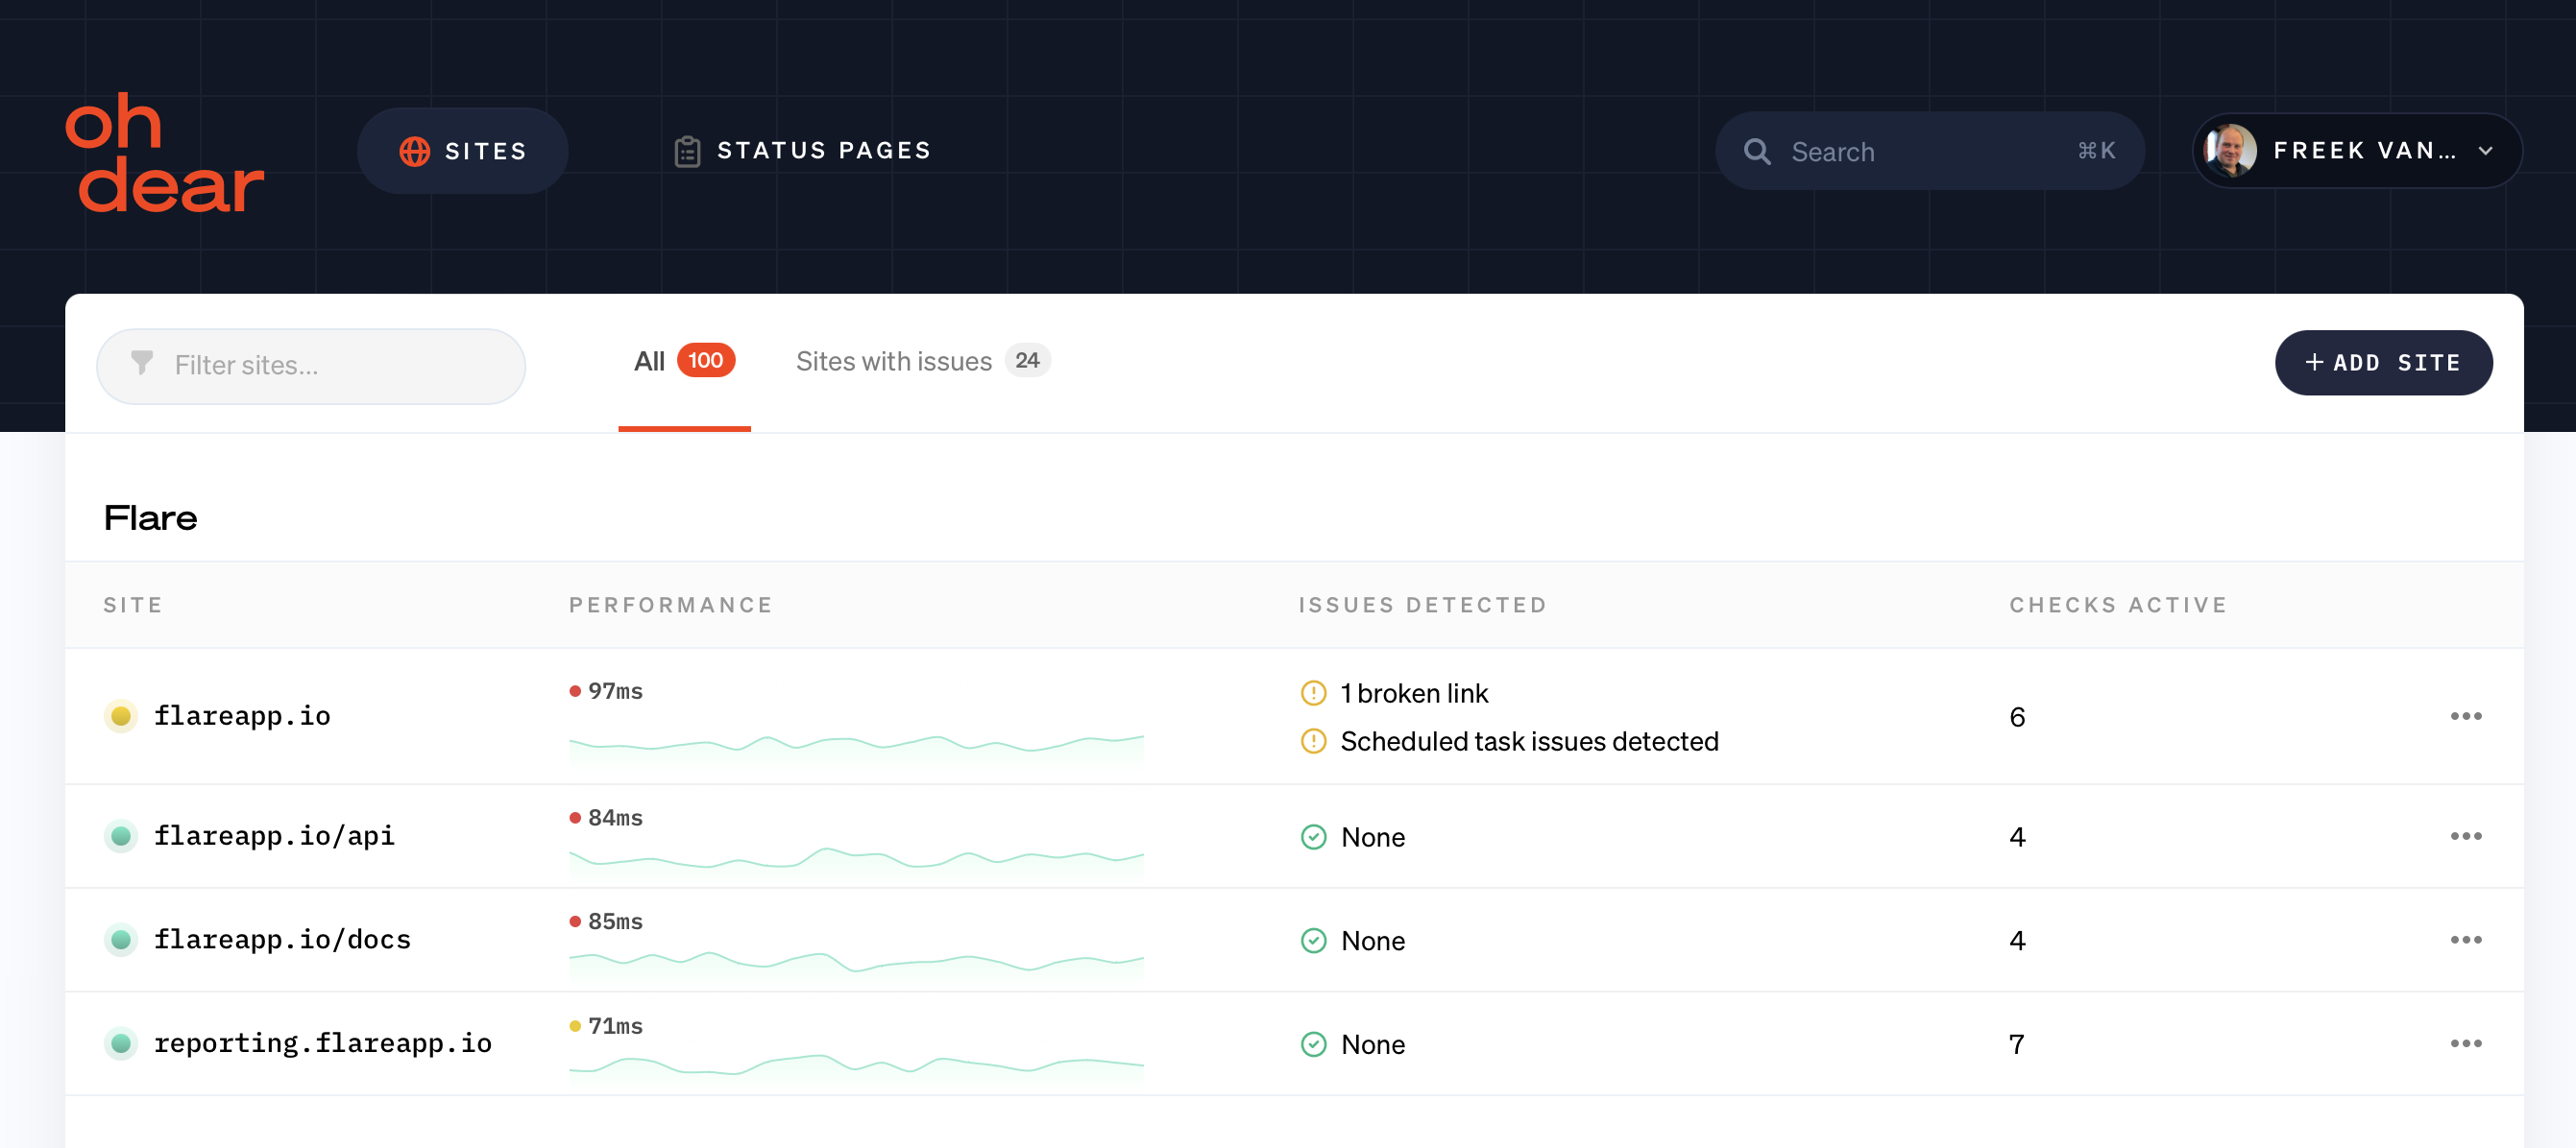Click the Performance column header
The width and height of the screenshot is (2576, 1148).
(670, 605)
